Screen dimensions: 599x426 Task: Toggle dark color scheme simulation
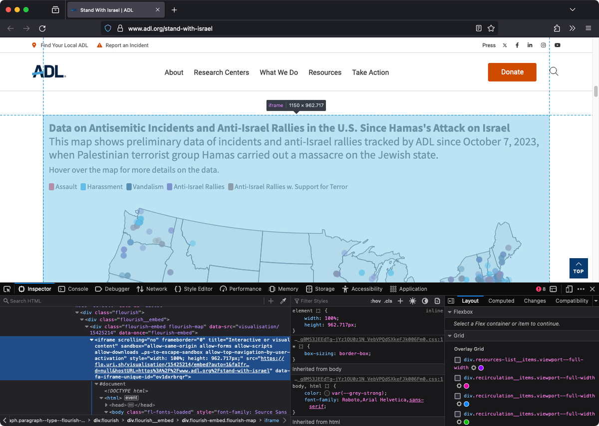pos(425,301)
